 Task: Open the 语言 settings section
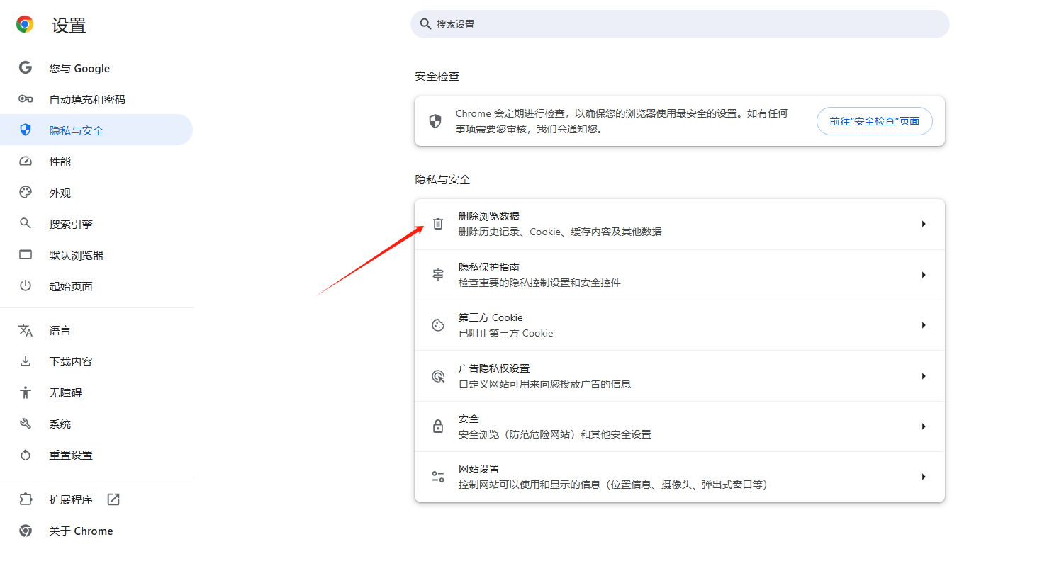pyautogui.click(x=96, y=330)
